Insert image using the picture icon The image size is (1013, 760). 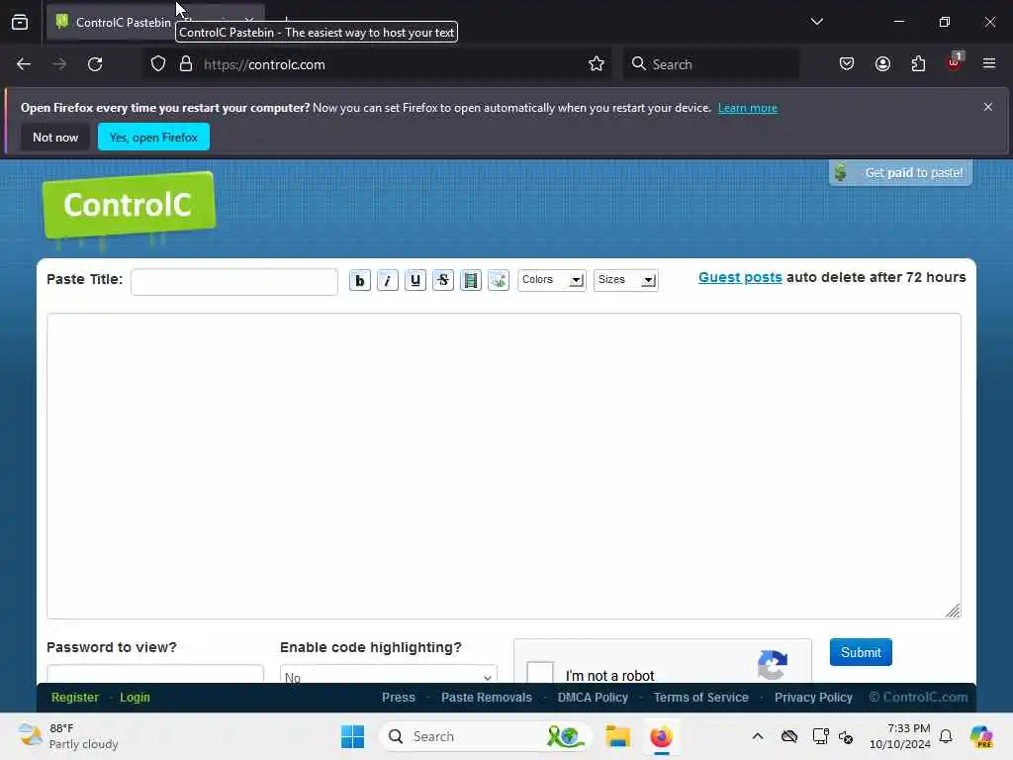click(499, 280)
